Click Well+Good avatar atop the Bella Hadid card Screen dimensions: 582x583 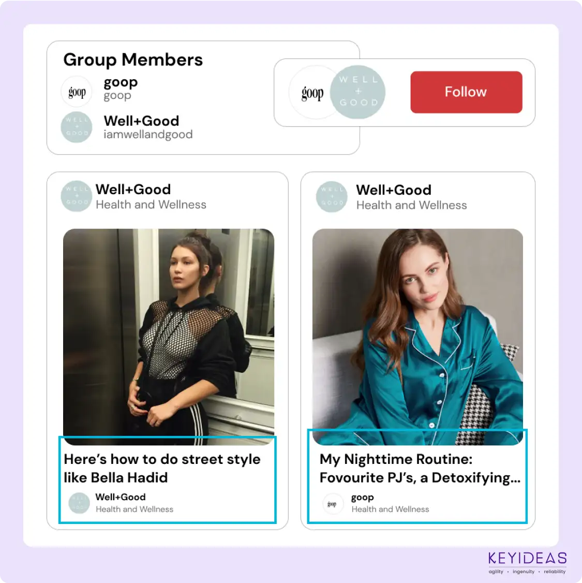point(77,196)
